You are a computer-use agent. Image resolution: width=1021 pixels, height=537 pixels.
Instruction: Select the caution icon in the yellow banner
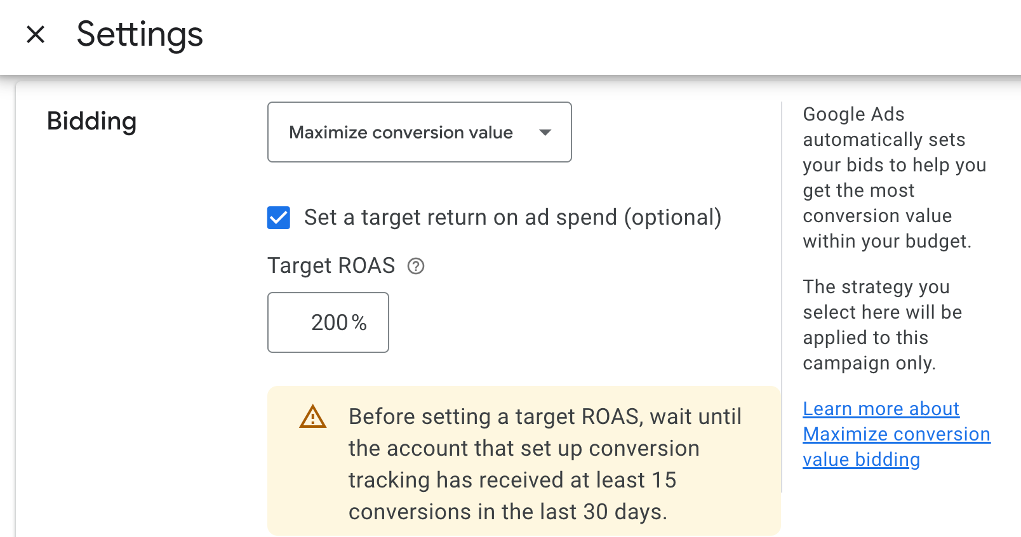[312, 418]
